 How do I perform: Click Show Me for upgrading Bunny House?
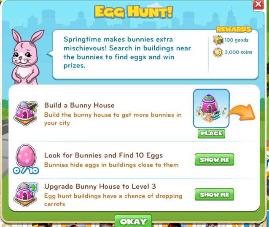214,195
